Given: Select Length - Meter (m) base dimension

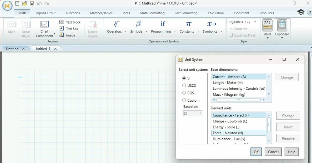Looking at the screenshot, I should (239, 83).
